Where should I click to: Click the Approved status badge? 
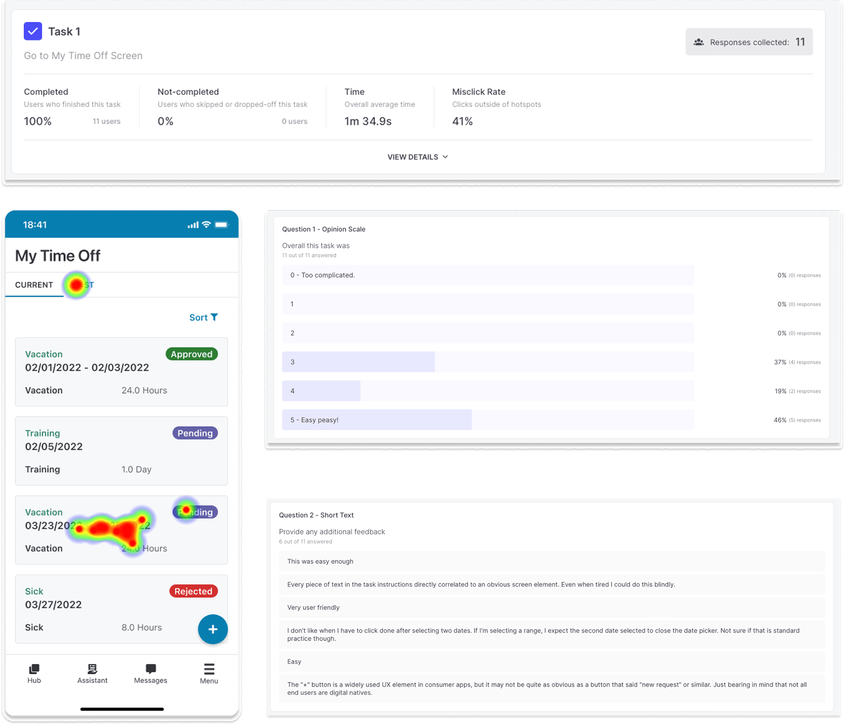click(x=192, y=354)
